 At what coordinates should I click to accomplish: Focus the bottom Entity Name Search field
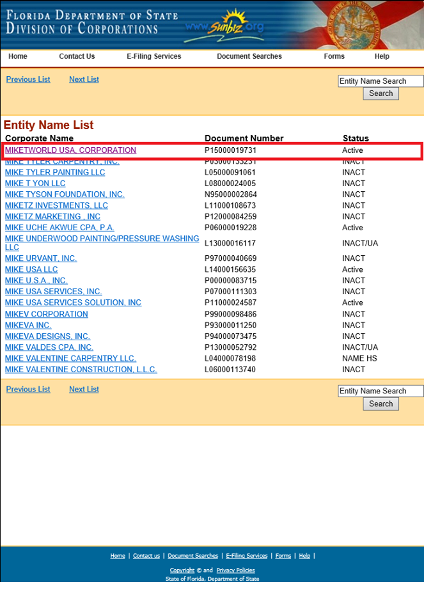coord(381,391)
